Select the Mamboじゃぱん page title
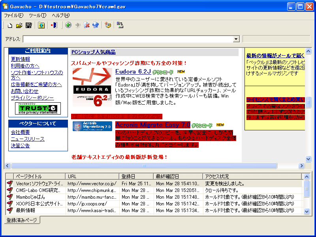The image size is (316, 237). point(30,197)
